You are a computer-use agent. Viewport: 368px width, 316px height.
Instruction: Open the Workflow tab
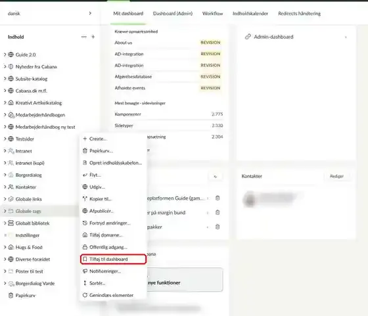pyautogui.click(x=213, y=14)
